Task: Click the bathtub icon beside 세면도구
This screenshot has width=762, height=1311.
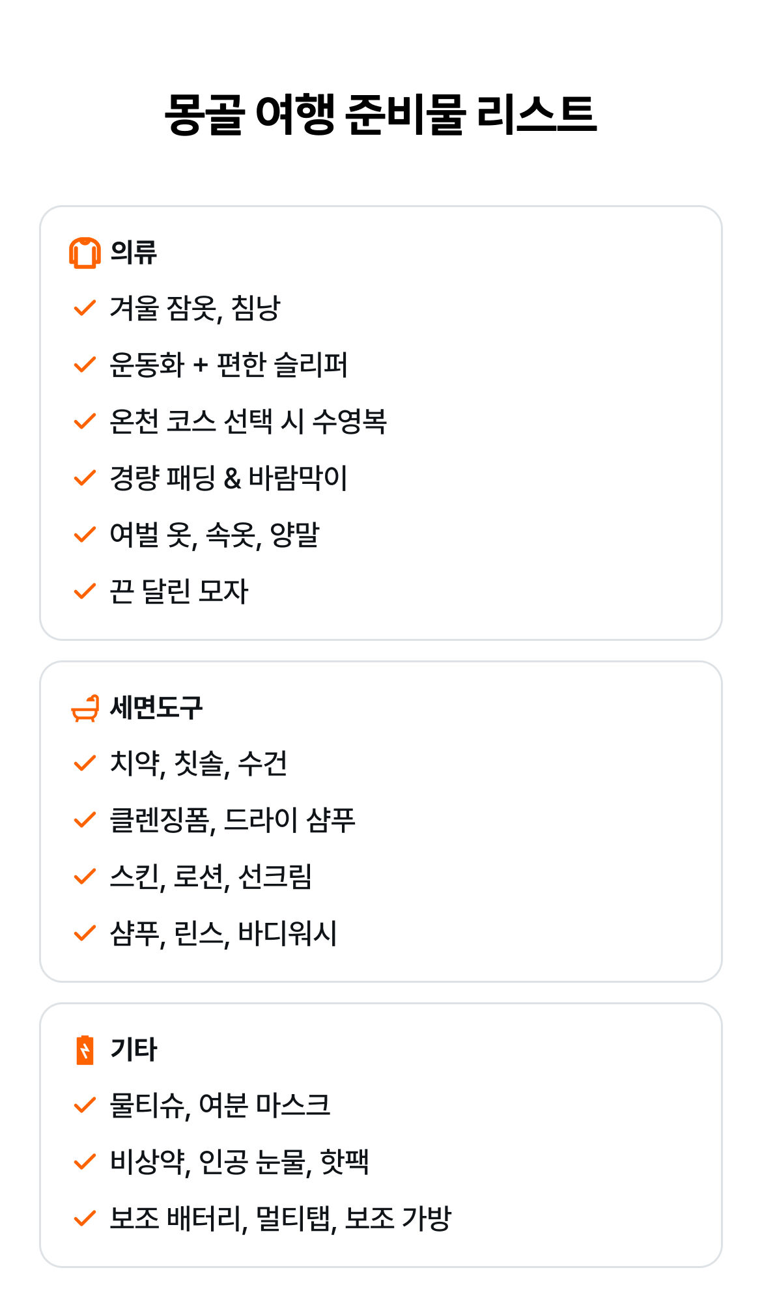Action: tap(85, 708)
